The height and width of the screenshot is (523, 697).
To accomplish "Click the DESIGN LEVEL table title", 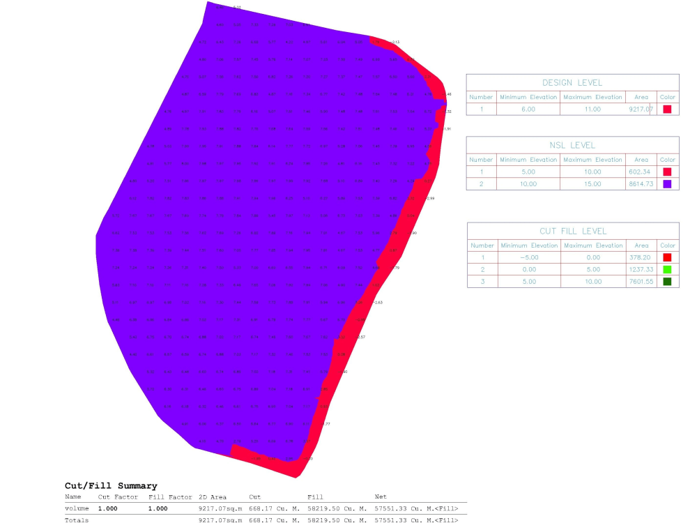I will [572, 82].
